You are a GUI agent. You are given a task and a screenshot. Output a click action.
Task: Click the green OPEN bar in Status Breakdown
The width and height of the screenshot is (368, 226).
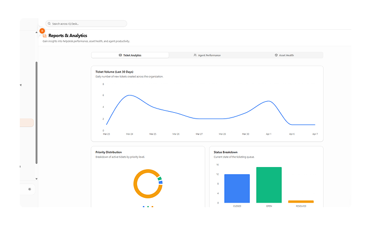pos(269,185)
